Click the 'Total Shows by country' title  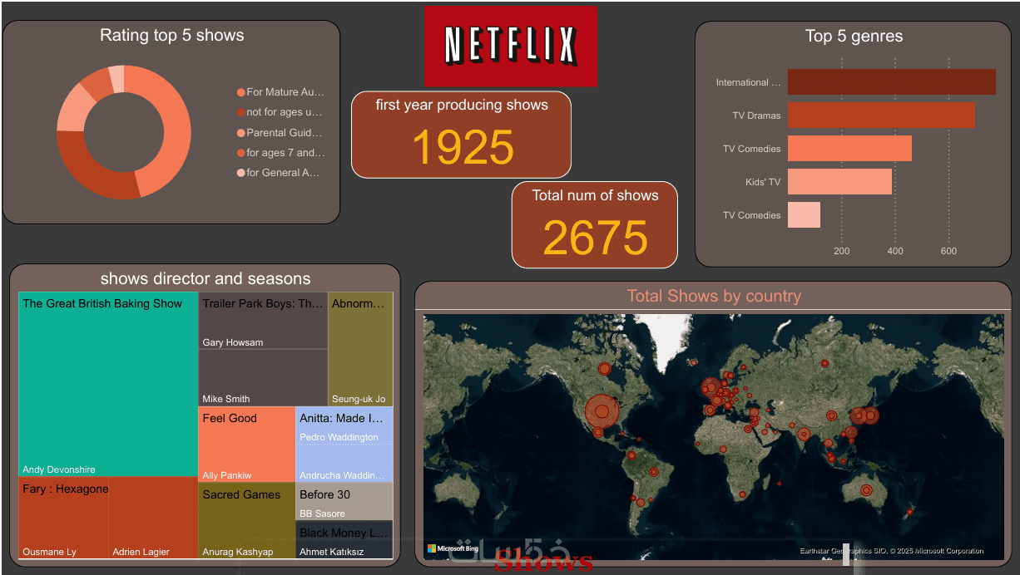coord(714,296)
